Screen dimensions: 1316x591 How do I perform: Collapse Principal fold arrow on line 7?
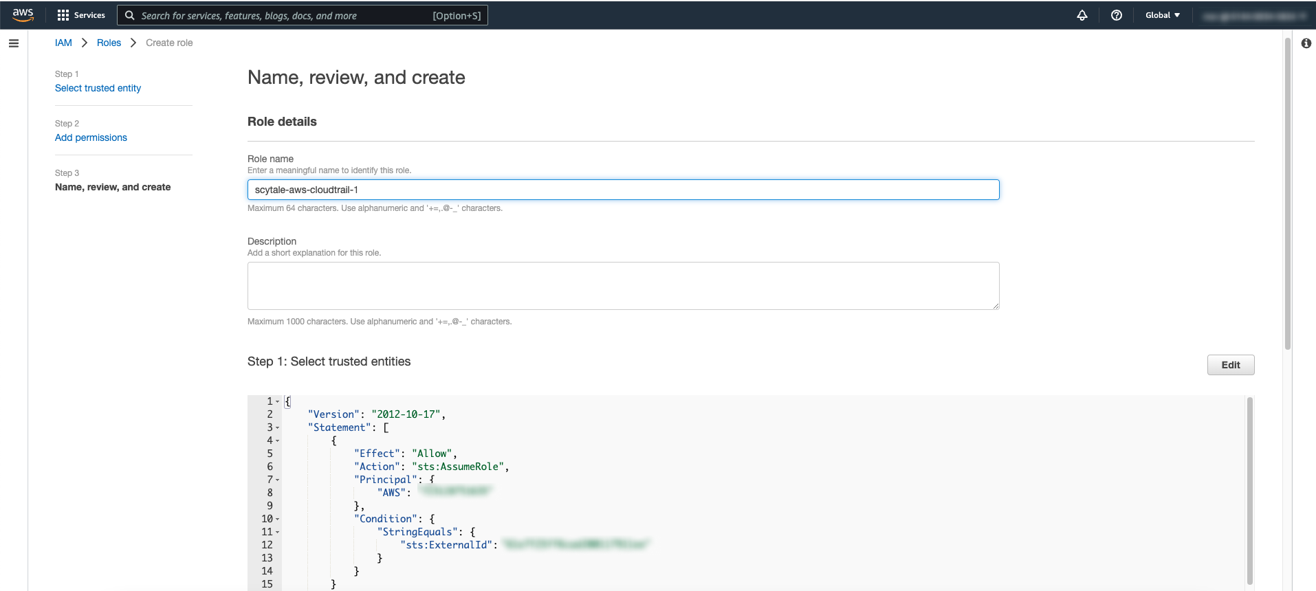click(x=278, y=480)
